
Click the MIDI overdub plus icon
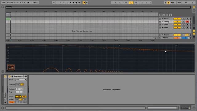coord(79,3)
